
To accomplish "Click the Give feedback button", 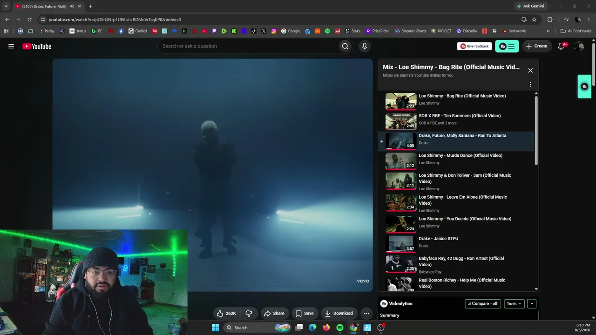I will pos(474,46).
